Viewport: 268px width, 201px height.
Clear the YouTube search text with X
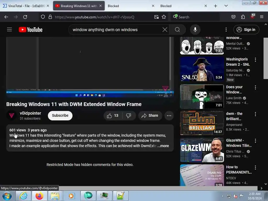point(165,30)
